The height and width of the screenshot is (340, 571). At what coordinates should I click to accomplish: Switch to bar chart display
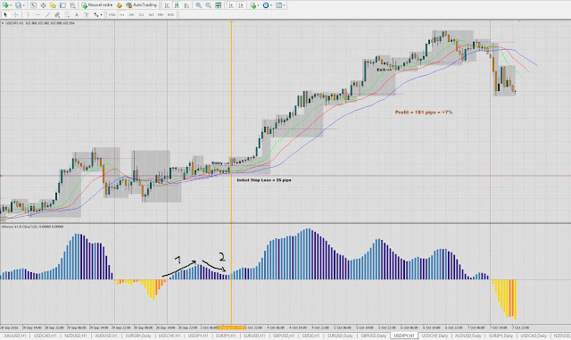(x=167, y=5)
